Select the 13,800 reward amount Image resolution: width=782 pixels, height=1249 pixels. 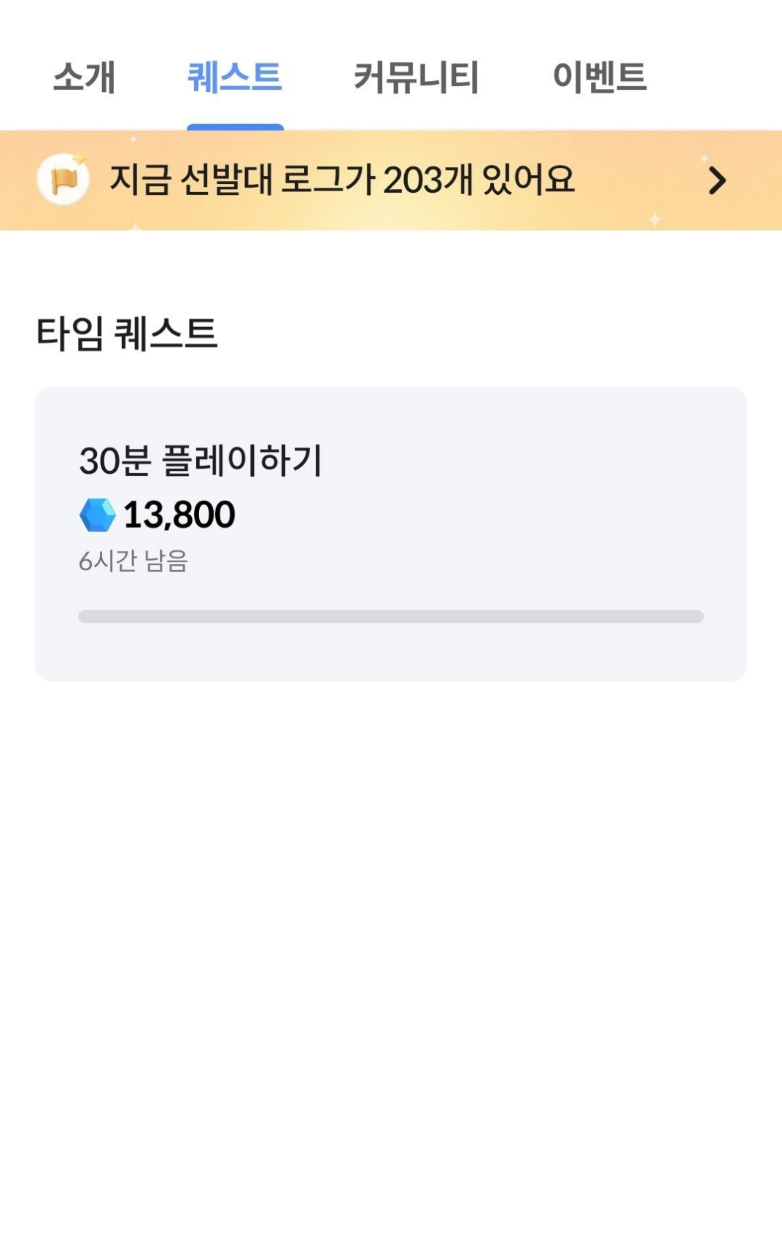pos(179,515)
